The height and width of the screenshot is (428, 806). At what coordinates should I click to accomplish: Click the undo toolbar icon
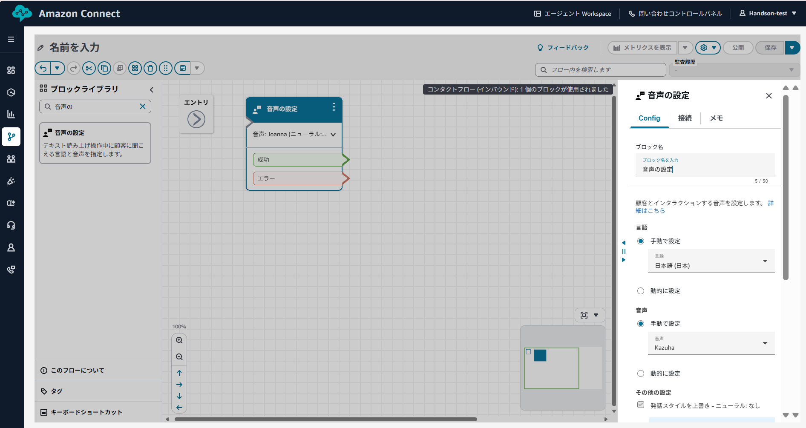click(43, 68)
